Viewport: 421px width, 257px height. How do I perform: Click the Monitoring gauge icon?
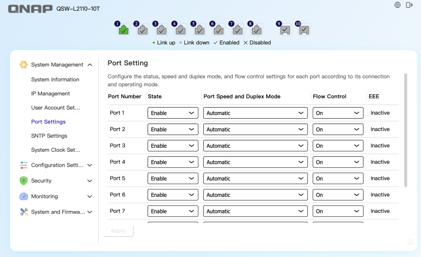click(24, 196)
